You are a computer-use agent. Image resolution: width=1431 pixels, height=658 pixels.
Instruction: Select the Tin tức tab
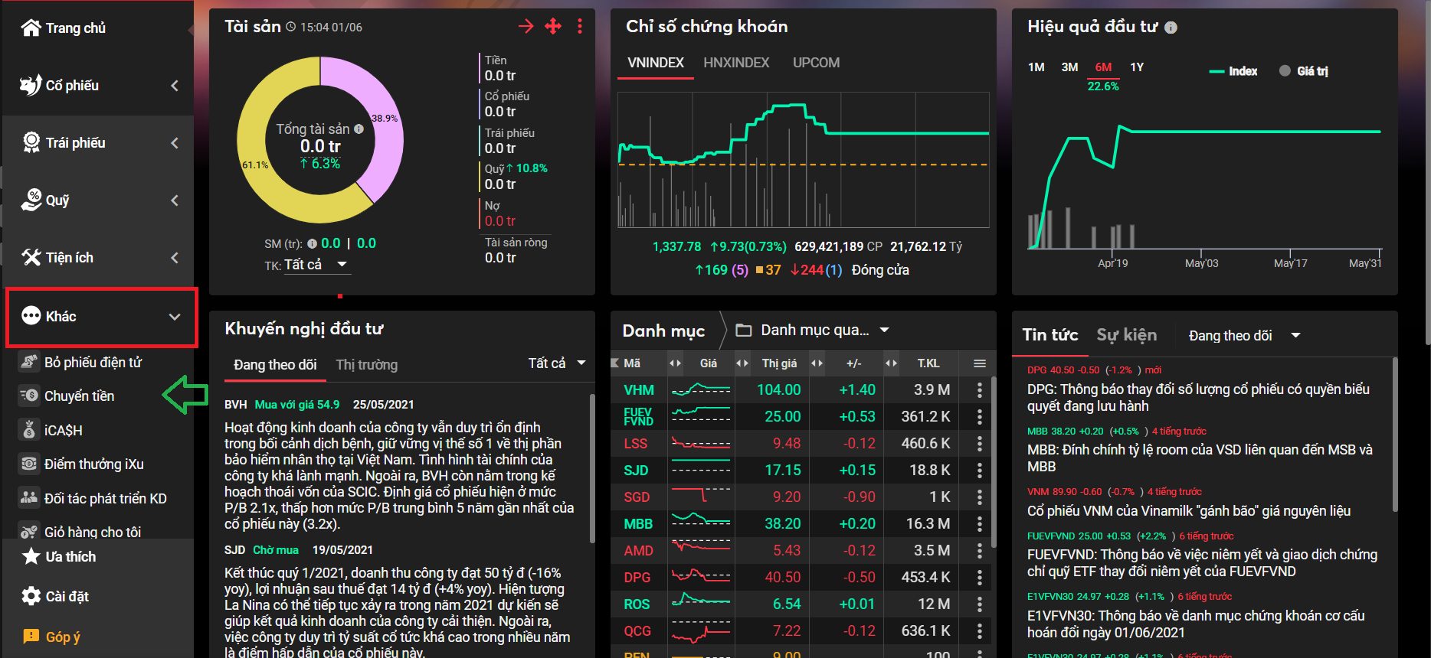click(1050, 335)
